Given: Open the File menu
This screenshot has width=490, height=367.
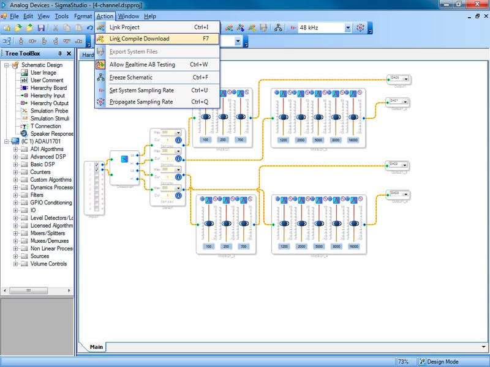Looking at the screenshot, I should point(14,17).
